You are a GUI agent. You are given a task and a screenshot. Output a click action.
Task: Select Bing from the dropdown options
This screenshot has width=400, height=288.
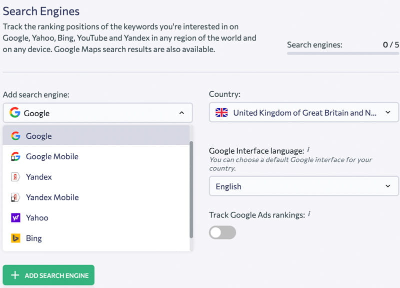96,238
